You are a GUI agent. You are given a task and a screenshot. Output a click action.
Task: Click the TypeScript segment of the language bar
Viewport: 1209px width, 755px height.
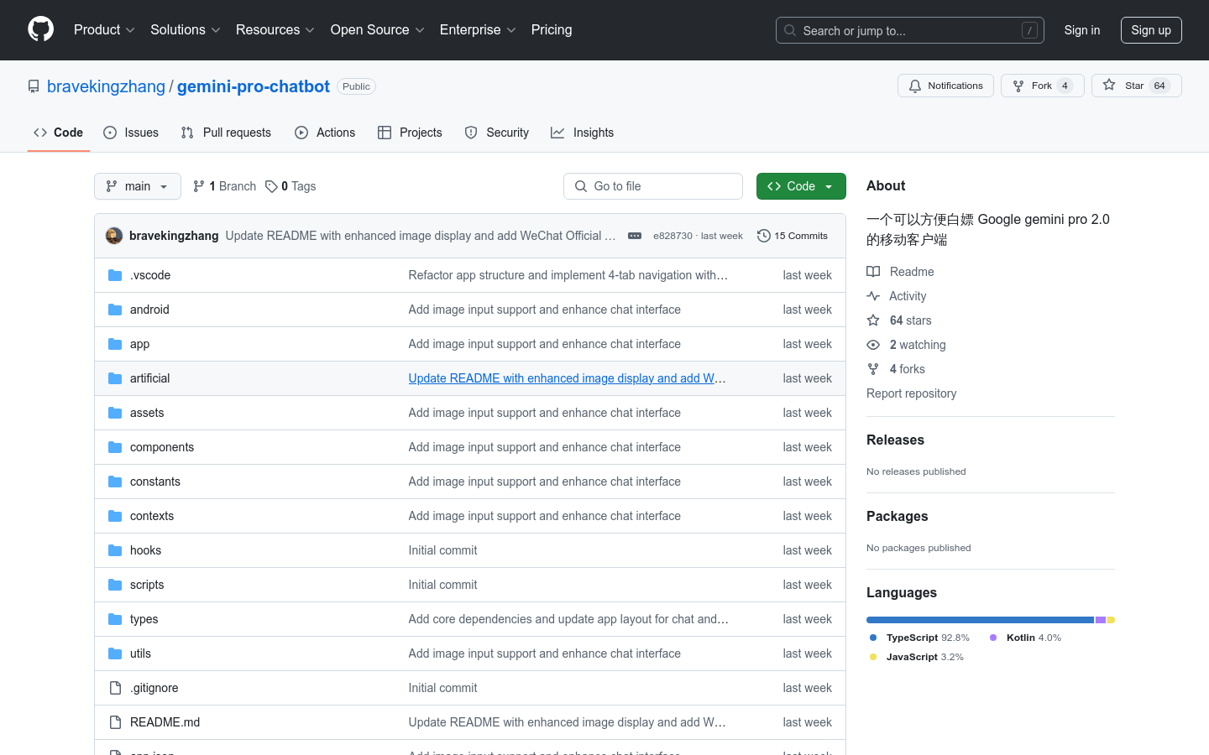[979, 620]
